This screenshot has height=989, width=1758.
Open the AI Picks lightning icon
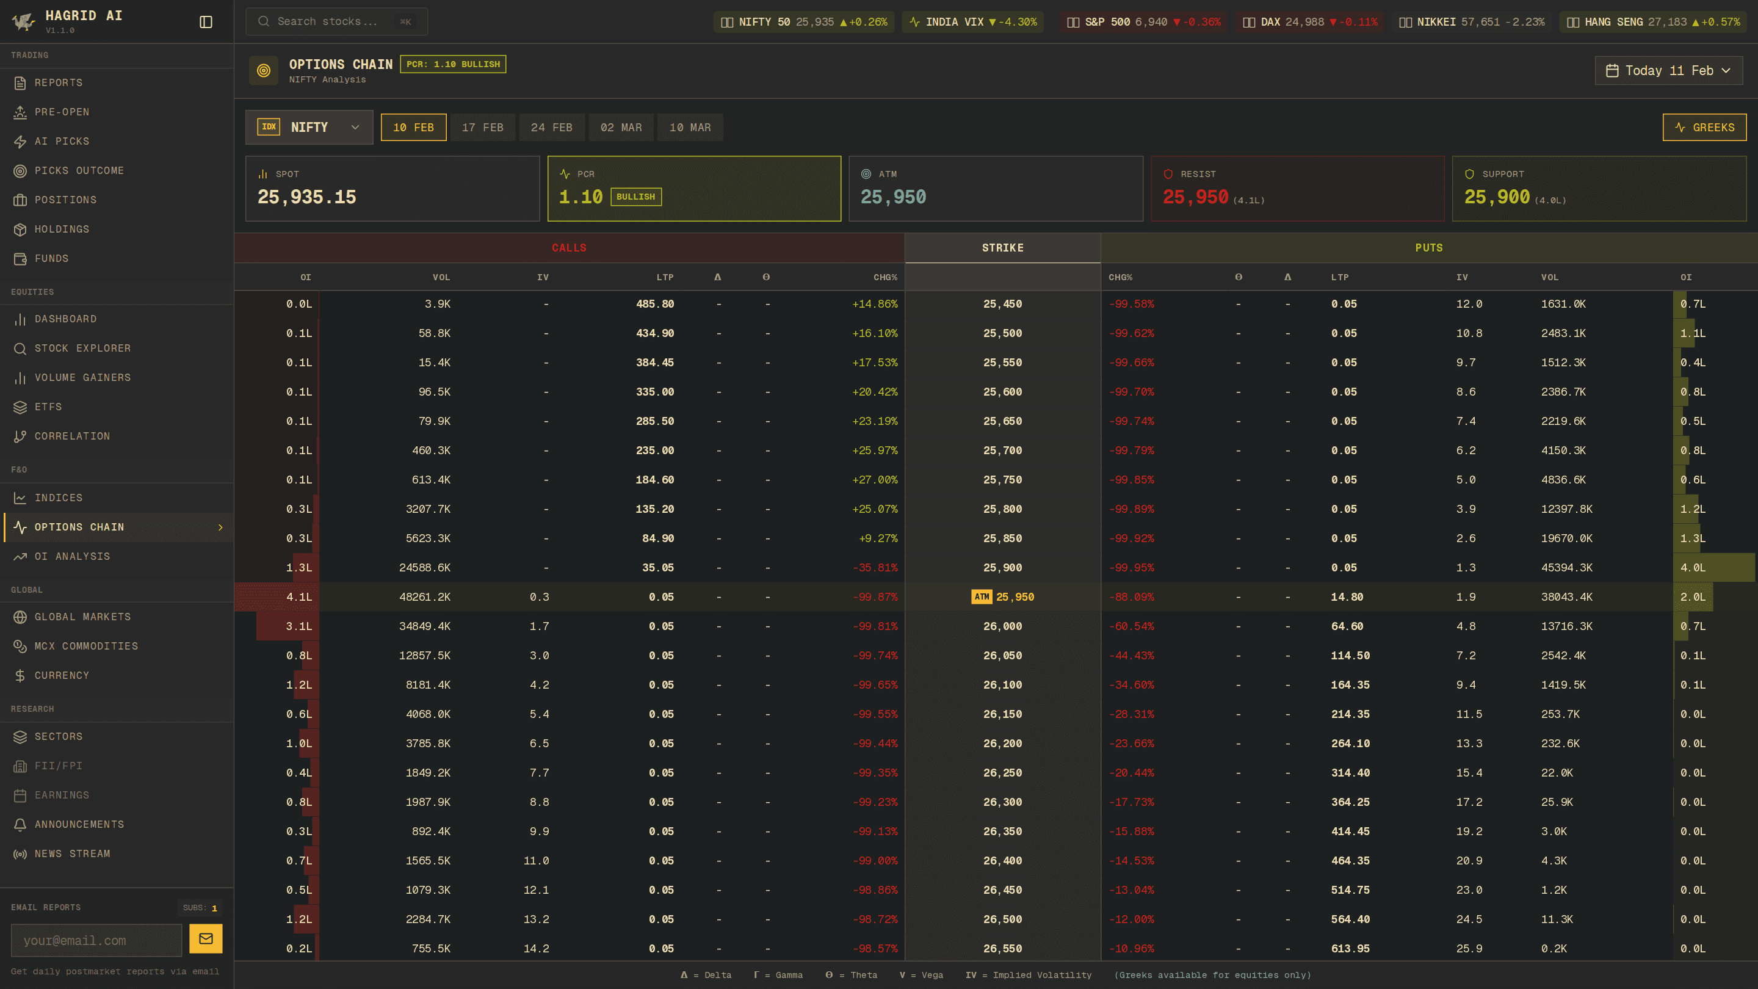click(20, 141)
